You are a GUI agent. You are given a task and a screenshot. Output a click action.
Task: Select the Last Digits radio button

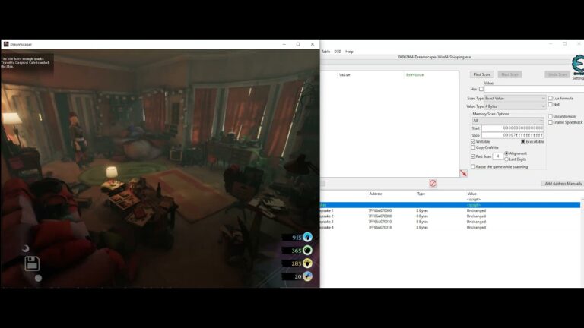click(x=506, y=159)
